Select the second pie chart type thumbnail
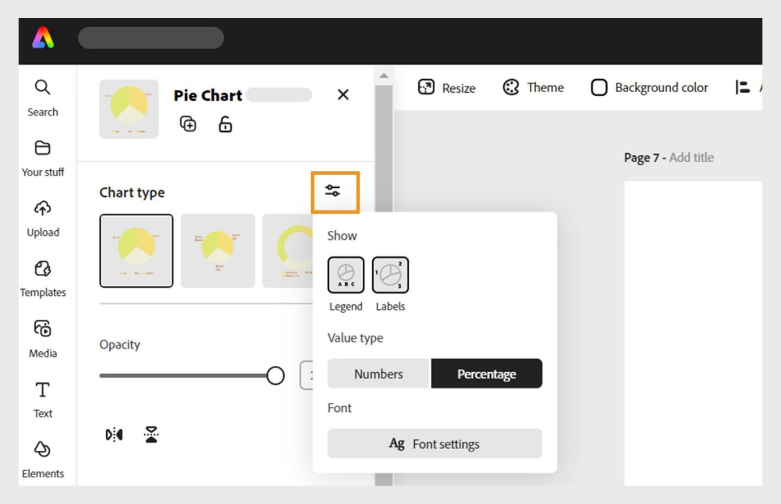781x504 pixels. 218,251
